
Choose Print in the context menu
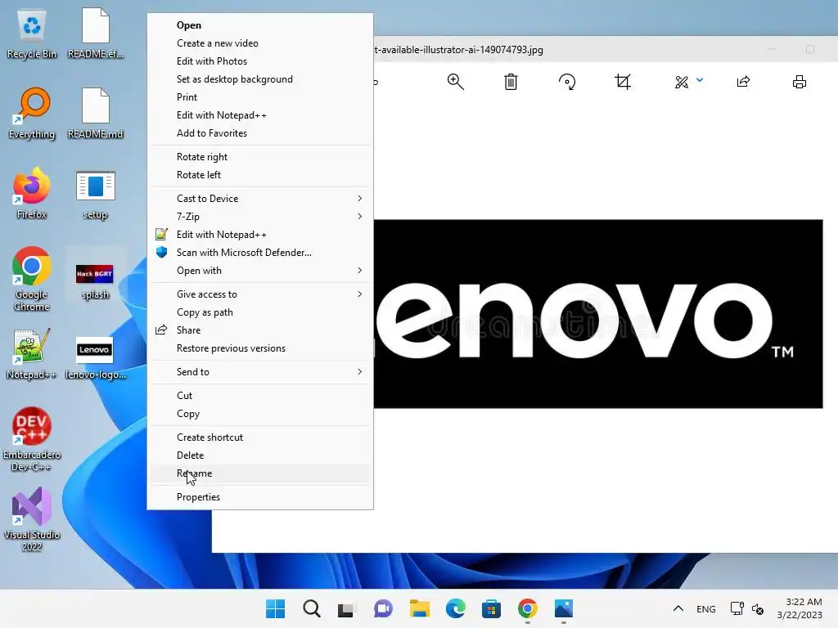click(x=260, y=97)
